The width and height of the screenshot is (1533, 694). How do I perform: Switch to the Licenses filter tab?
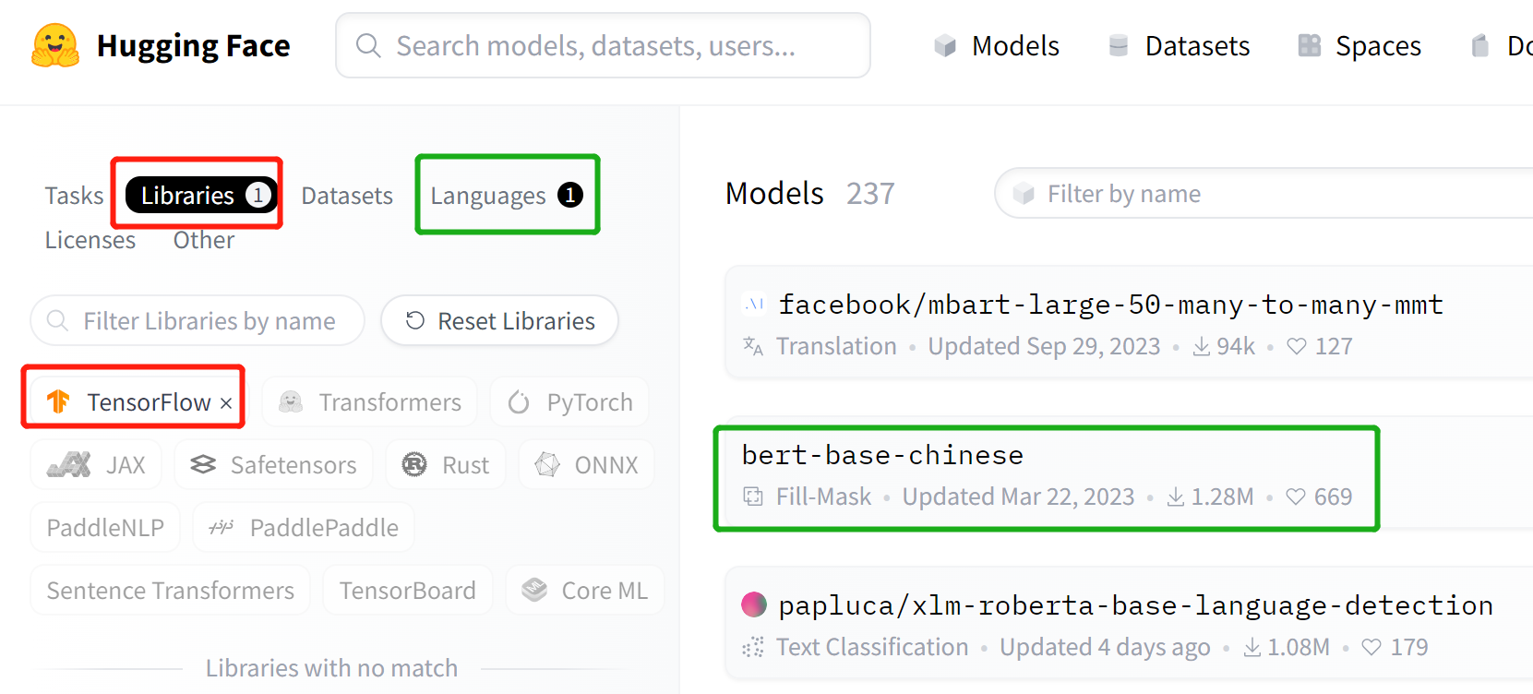point(90,240)
